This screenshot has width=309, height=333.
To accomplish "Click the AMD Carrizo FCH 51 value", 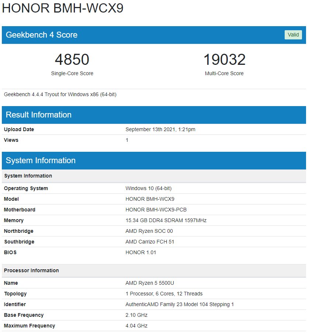I will pyautogui.click(x=150, y=242).
